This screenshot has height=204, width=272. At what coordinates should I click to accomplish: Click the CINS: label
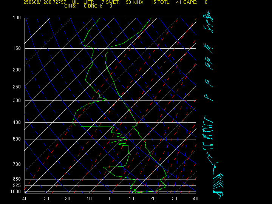(x=70, y=6)
